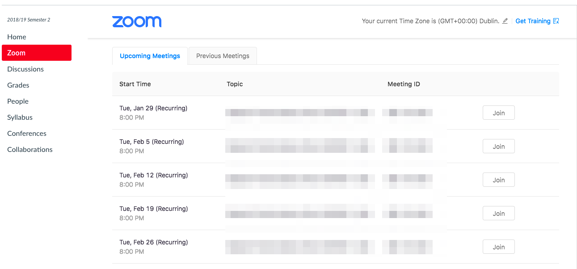The width and height of the screenshot is (577, 269).
Task: Click the 2018/19 Semester 2 label
Action: tap(29, 20)
